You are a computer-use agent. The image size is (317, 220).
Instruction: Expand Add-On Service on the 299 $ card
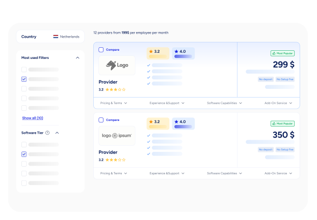(278, 103)
